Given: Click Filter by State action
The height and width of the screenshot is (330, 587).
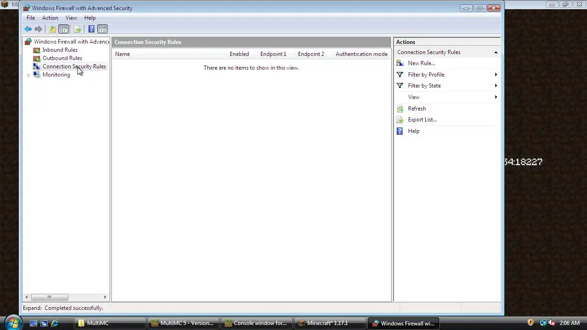Looking at the screenshot, I should pyautogui.click(x=424, y=86).
